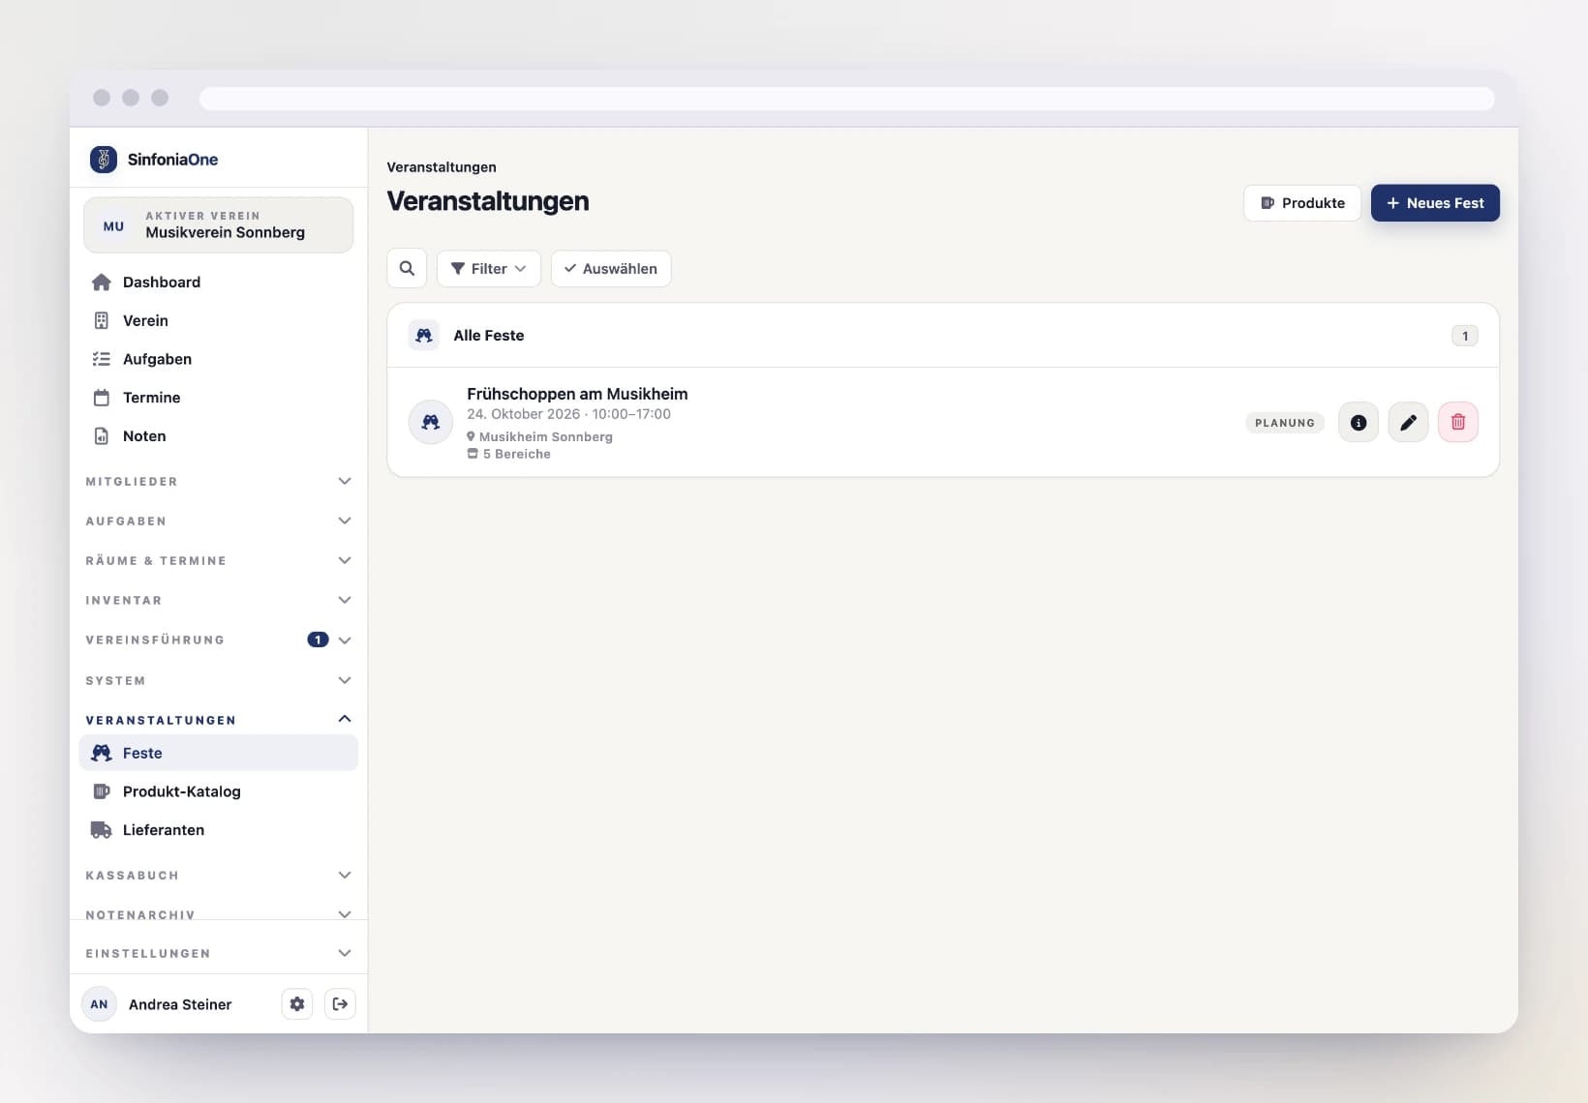This screenshot has width=1588, height=1103.
Task: Click the Veranstaltungen breadcrumb text
Action: click(442, 167)
